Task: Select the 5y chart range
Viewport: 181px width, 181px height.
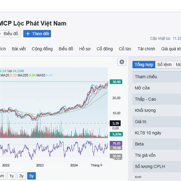Action: tap(31, 176)
